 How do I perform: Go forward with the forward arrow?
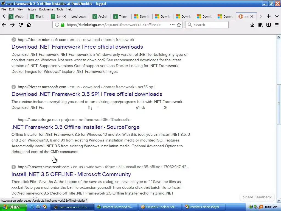point(12,25)
